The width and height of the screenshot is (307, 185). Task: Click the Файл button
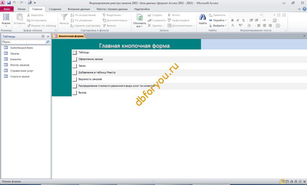click(7, 9)
